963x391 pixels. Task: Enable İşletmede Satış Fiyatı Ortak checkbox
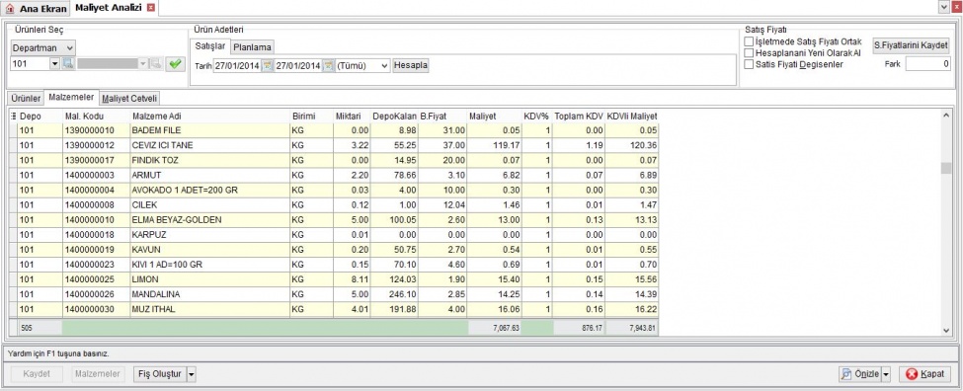tap(749, 41)
